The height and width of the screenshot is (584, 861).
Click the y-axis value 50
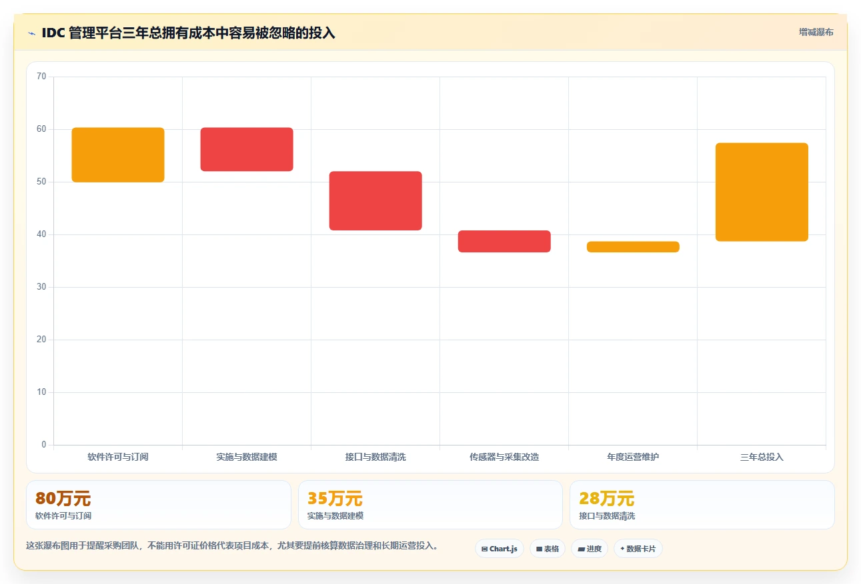[x=41, y=182]
